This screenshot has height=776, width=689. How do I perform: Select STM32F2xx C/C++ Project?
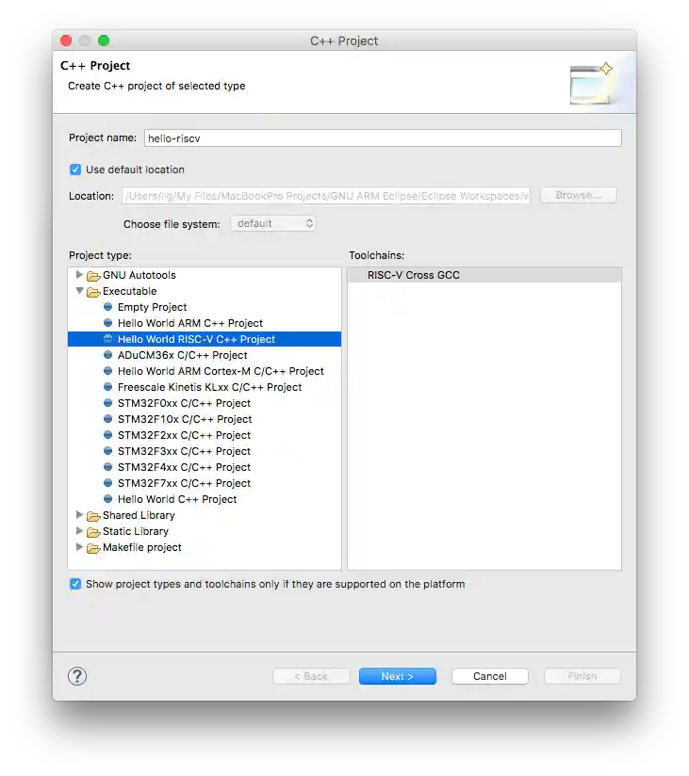[x=184, y=435]
